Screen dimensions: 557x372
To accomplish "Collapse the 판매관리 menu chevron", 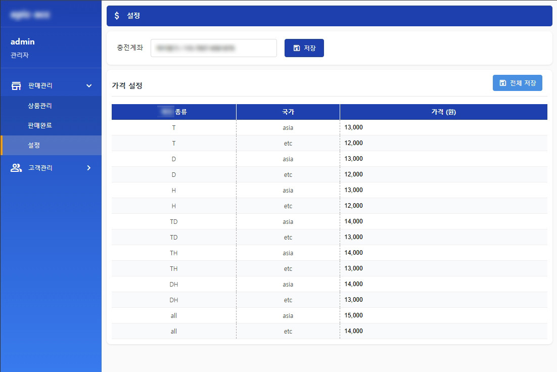I will [89, 85].
